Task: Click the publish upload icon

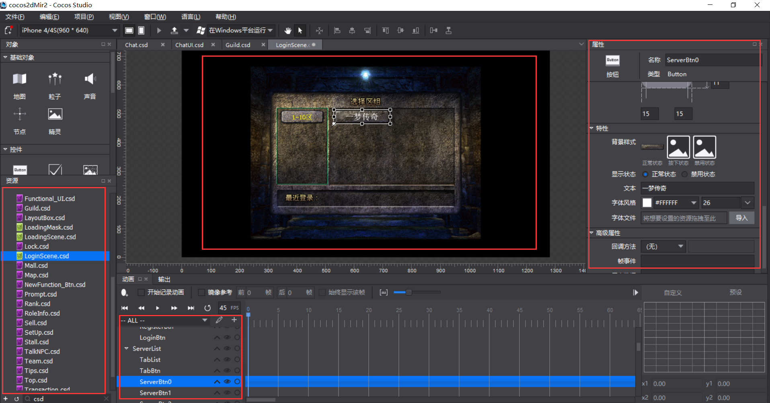Action: coord(174,31)
